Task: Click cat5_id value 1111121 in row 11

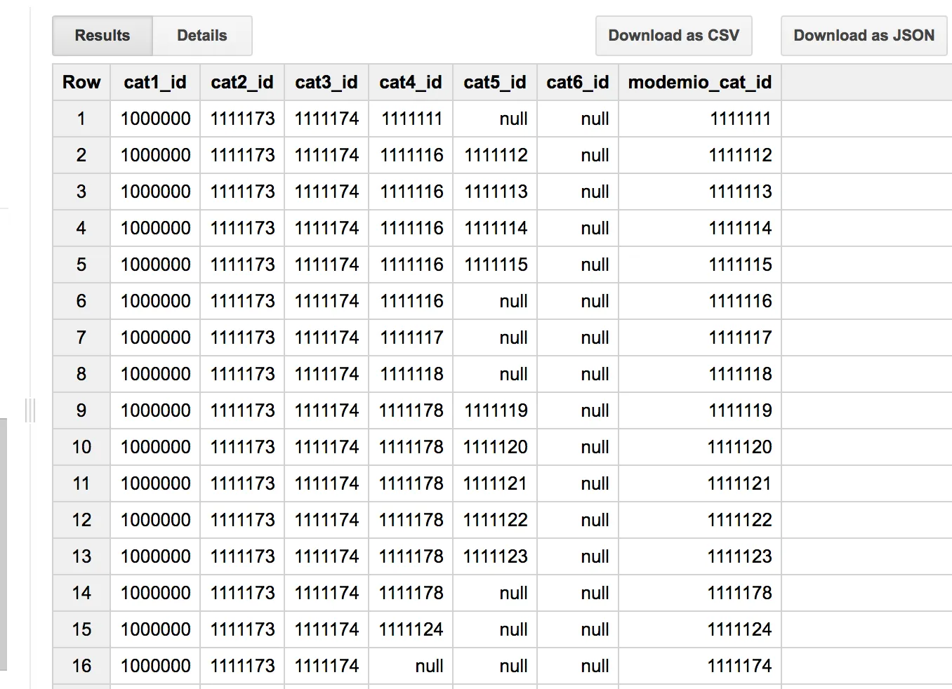Action: (x=495, y=483)
